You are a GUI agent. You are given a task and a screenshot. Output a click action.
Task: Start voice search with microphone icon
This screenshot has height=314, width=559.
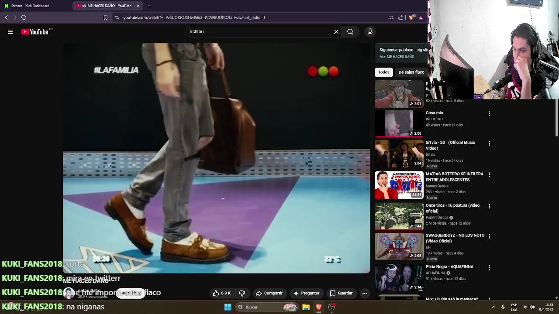tap(370, 32)
